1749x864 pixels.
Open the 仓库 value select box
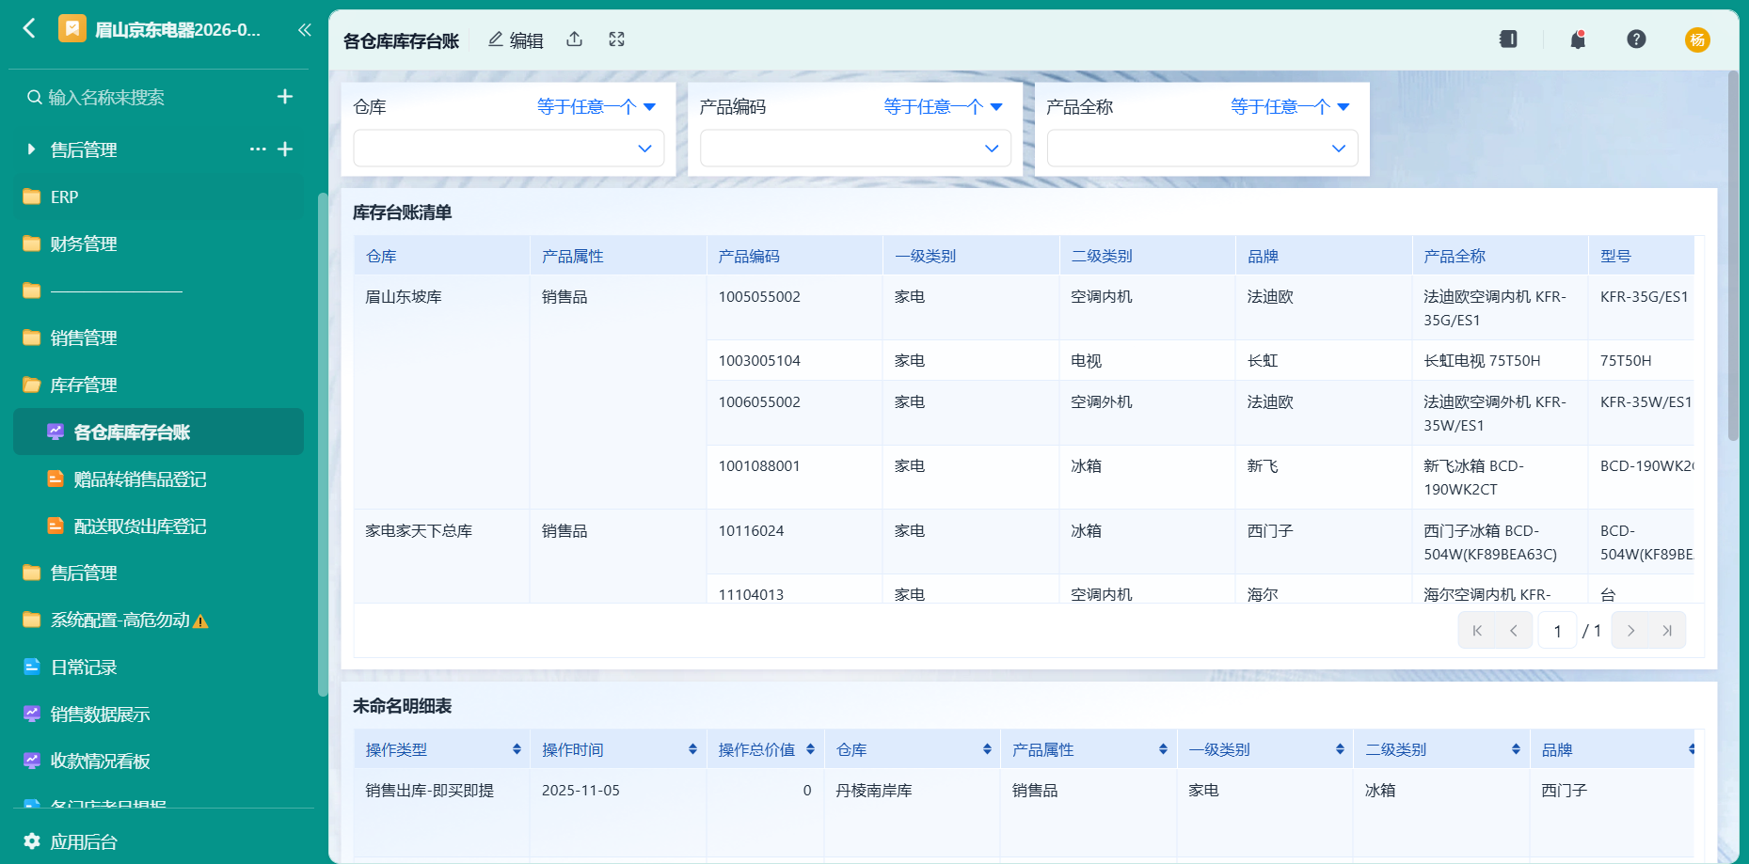[x=508, y=149]
